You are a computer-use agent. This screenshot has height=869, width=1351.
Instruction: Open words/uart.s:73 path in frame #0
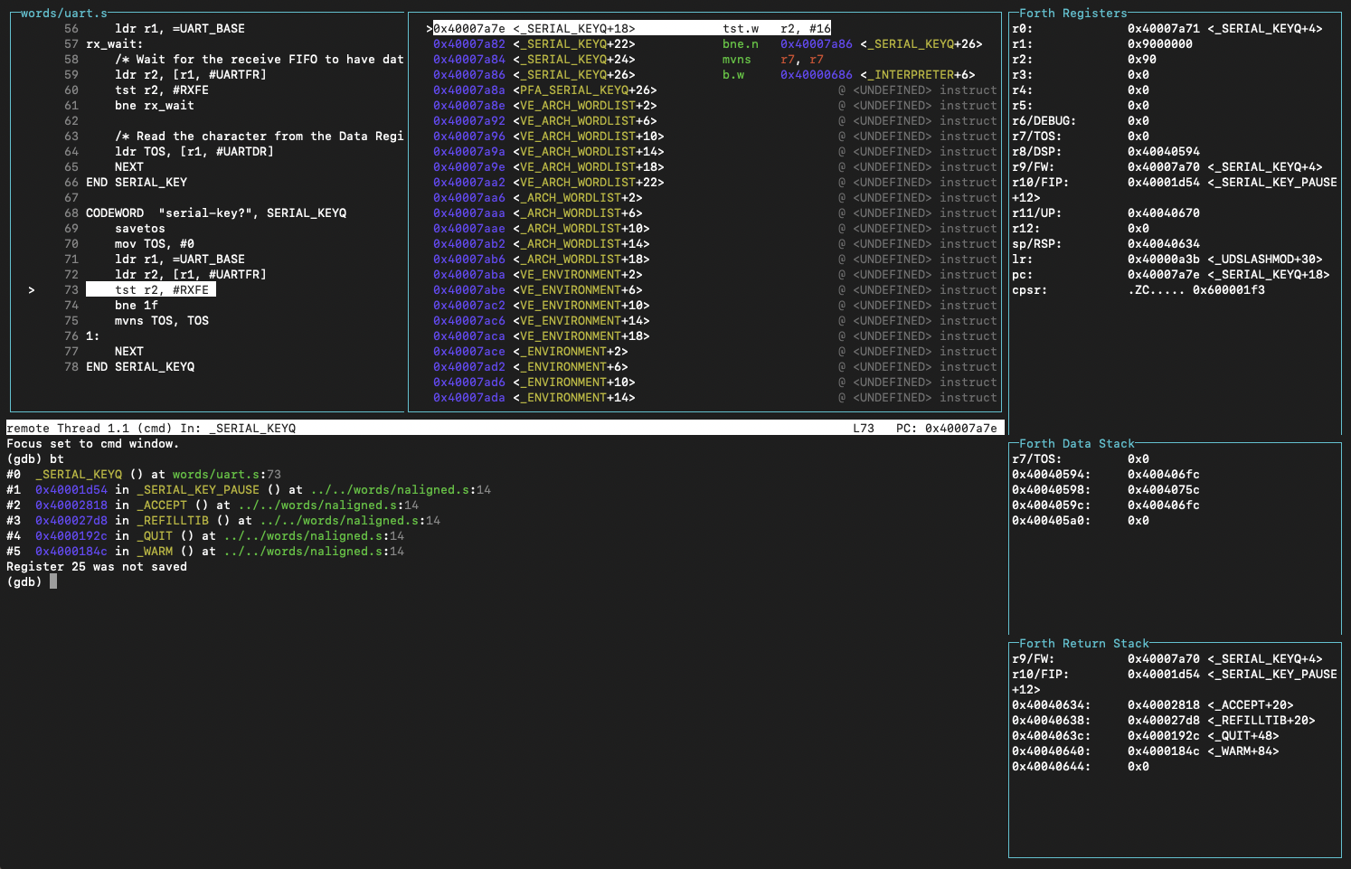pos(226,475)
